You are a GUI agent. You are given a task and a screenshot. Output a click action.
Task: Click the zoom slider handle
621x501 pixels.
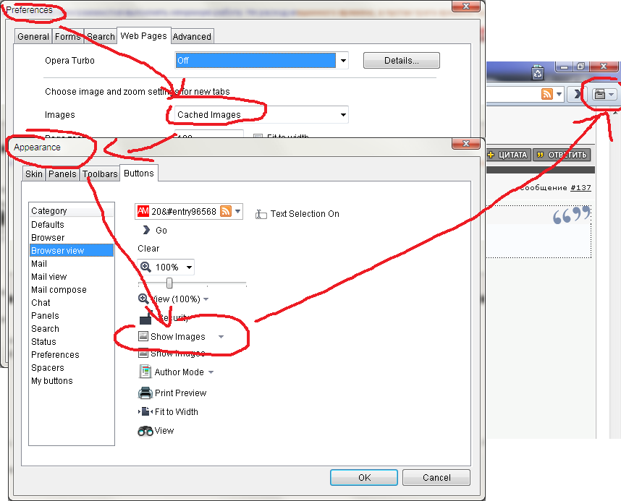pos(169,283)
